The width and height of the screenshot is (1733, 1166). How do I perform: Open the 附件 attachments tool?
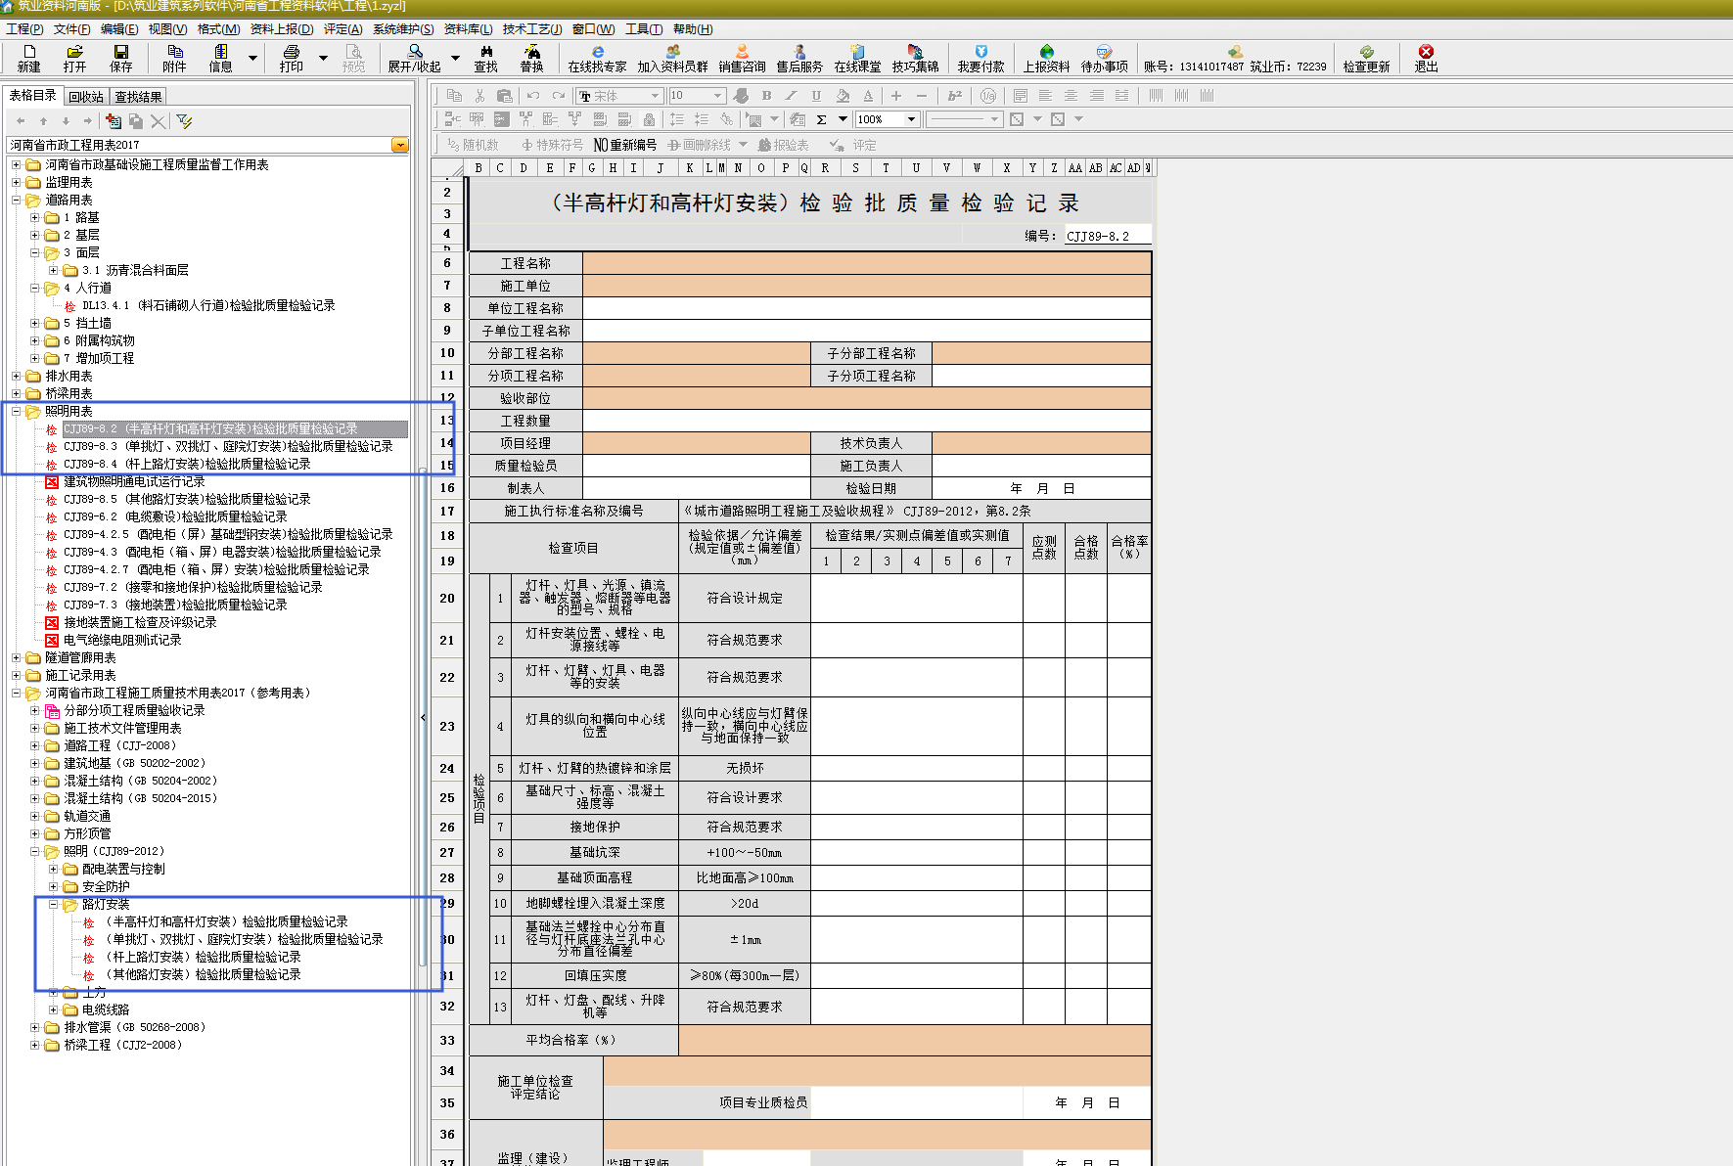coord(174,58)
